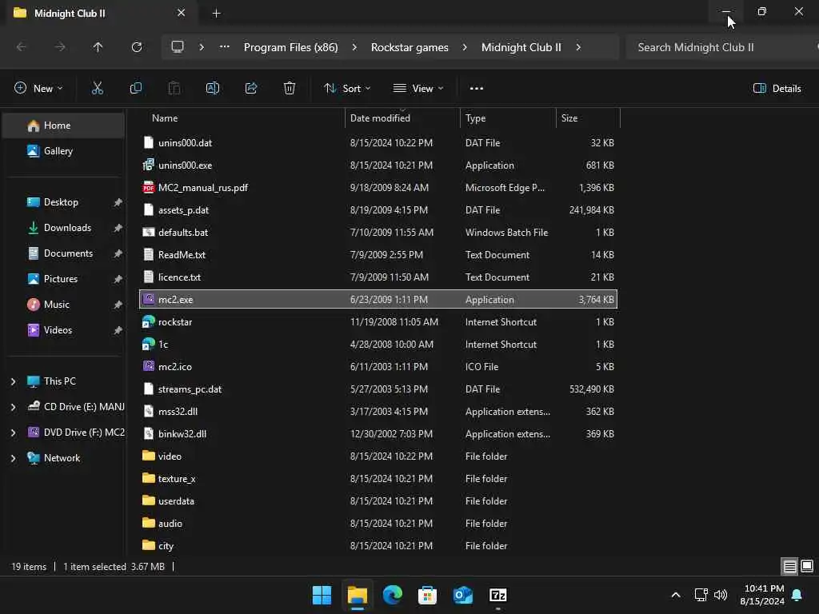Unpin Downloads from Quick access
The image size is (819, 614).
pos(118,228)
